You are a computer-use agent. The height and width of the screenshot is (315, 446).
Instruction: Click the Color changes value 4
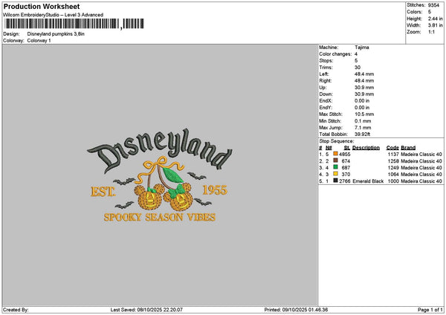click(x=356, y=54)
